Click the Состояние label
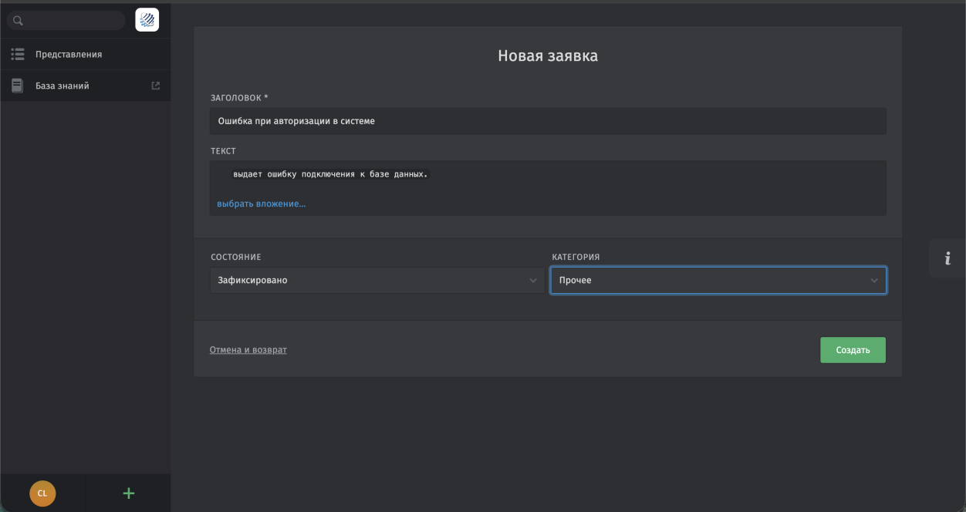The width and height of the screenshot is (966, 512). 236,257
